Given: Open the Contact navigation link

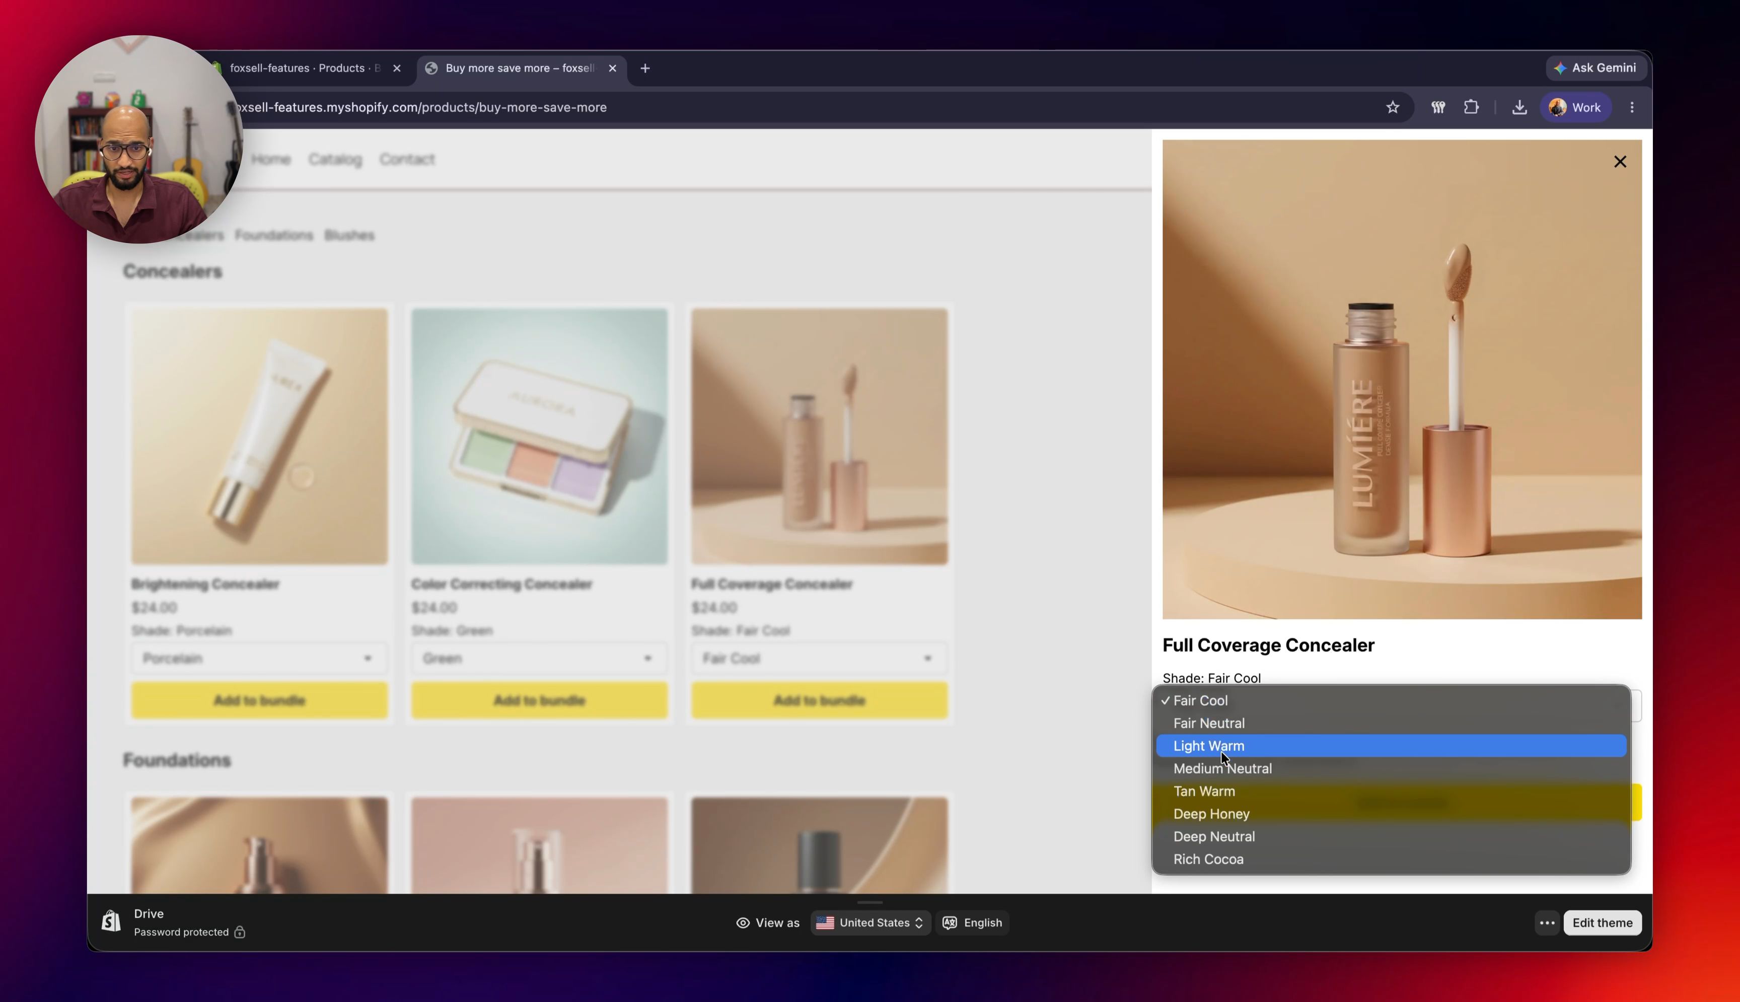Looking at the screenshot, I should [407, 160].
